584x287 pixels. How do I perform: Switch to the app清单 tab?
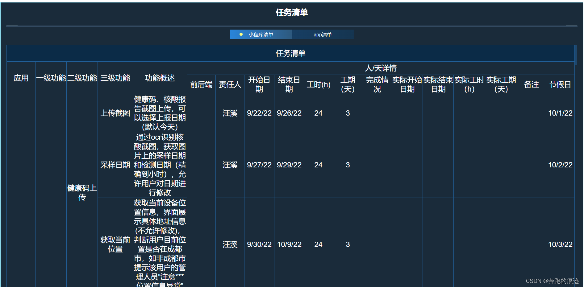coord(323,34)
